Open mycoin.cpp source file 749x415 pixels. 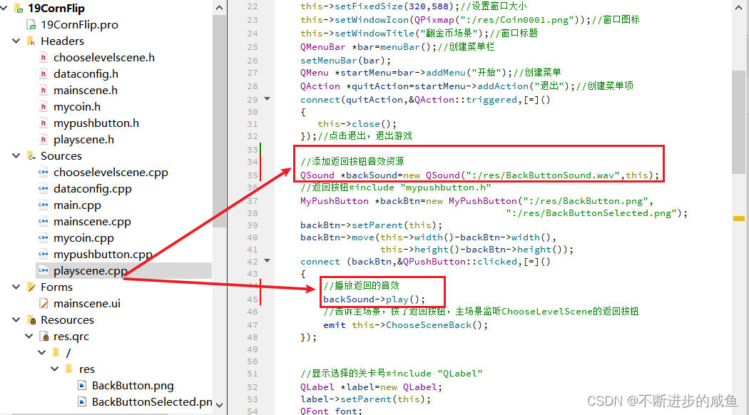83,238
